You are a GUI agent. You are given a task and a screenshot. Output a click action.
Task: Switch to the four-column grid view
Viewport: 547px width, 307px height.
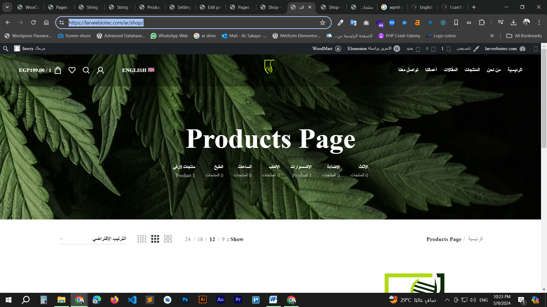[x=142, y=239]
